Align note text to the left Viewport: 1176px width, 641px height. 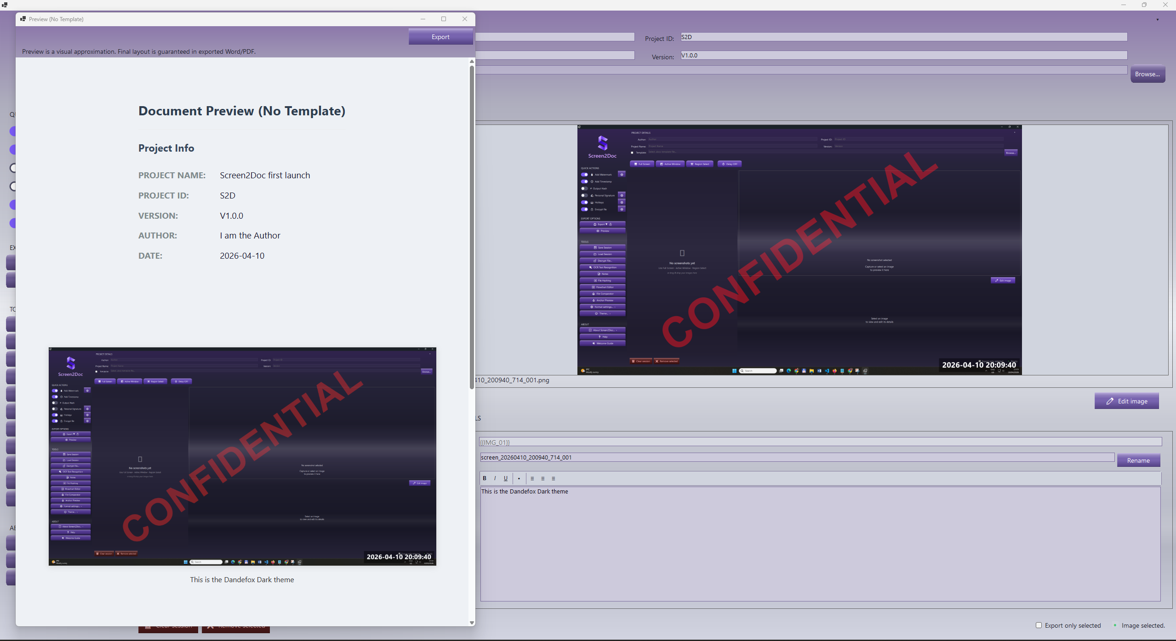pyautogui.click(x=532, y=478)
